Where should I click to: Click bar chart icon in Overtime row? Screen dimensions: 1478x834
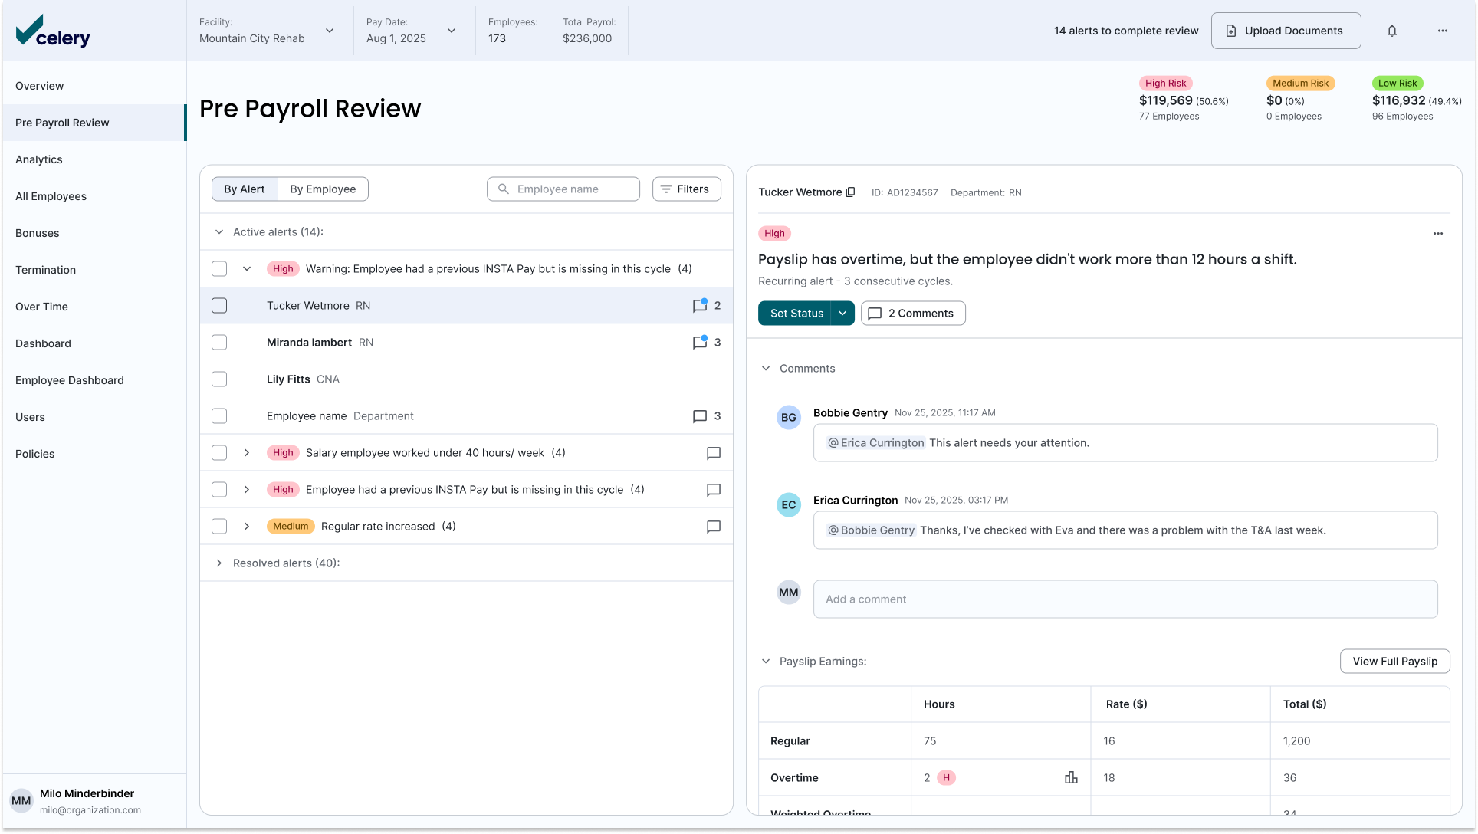1071,777
